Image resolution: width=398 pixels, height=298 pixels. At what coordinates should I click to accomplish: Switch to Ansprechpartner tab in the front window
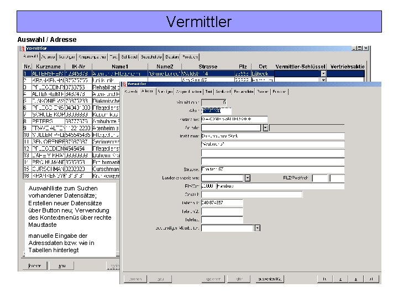(x=189, y=92)
